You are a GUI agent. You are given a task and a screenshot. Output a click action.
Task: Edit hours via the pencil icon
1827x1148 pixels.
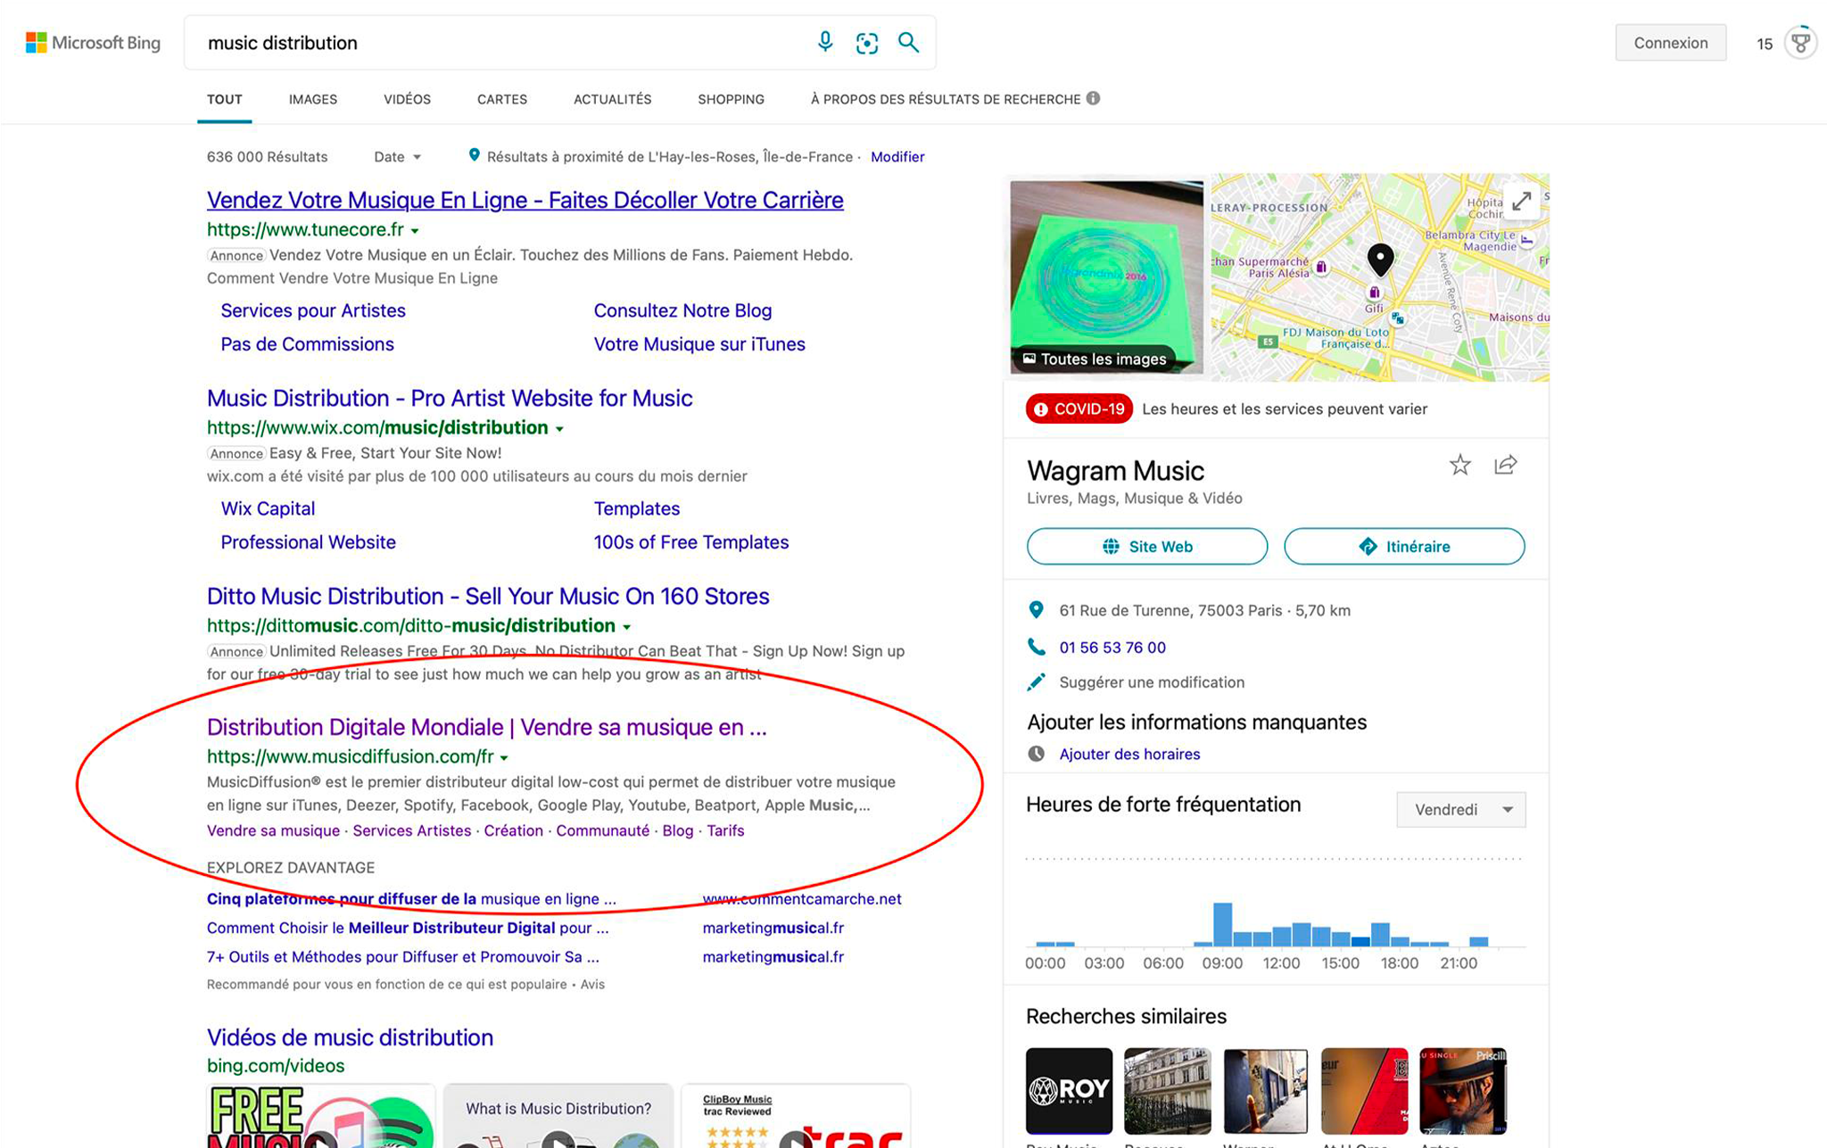pos(1037,681)
